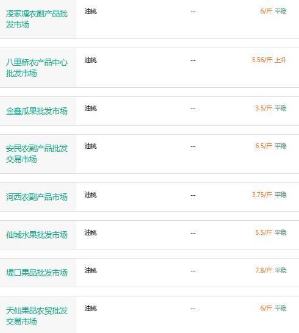
Task: Click 油桃 in the 凌家塘 row
Action: click(x=91, y=11)
